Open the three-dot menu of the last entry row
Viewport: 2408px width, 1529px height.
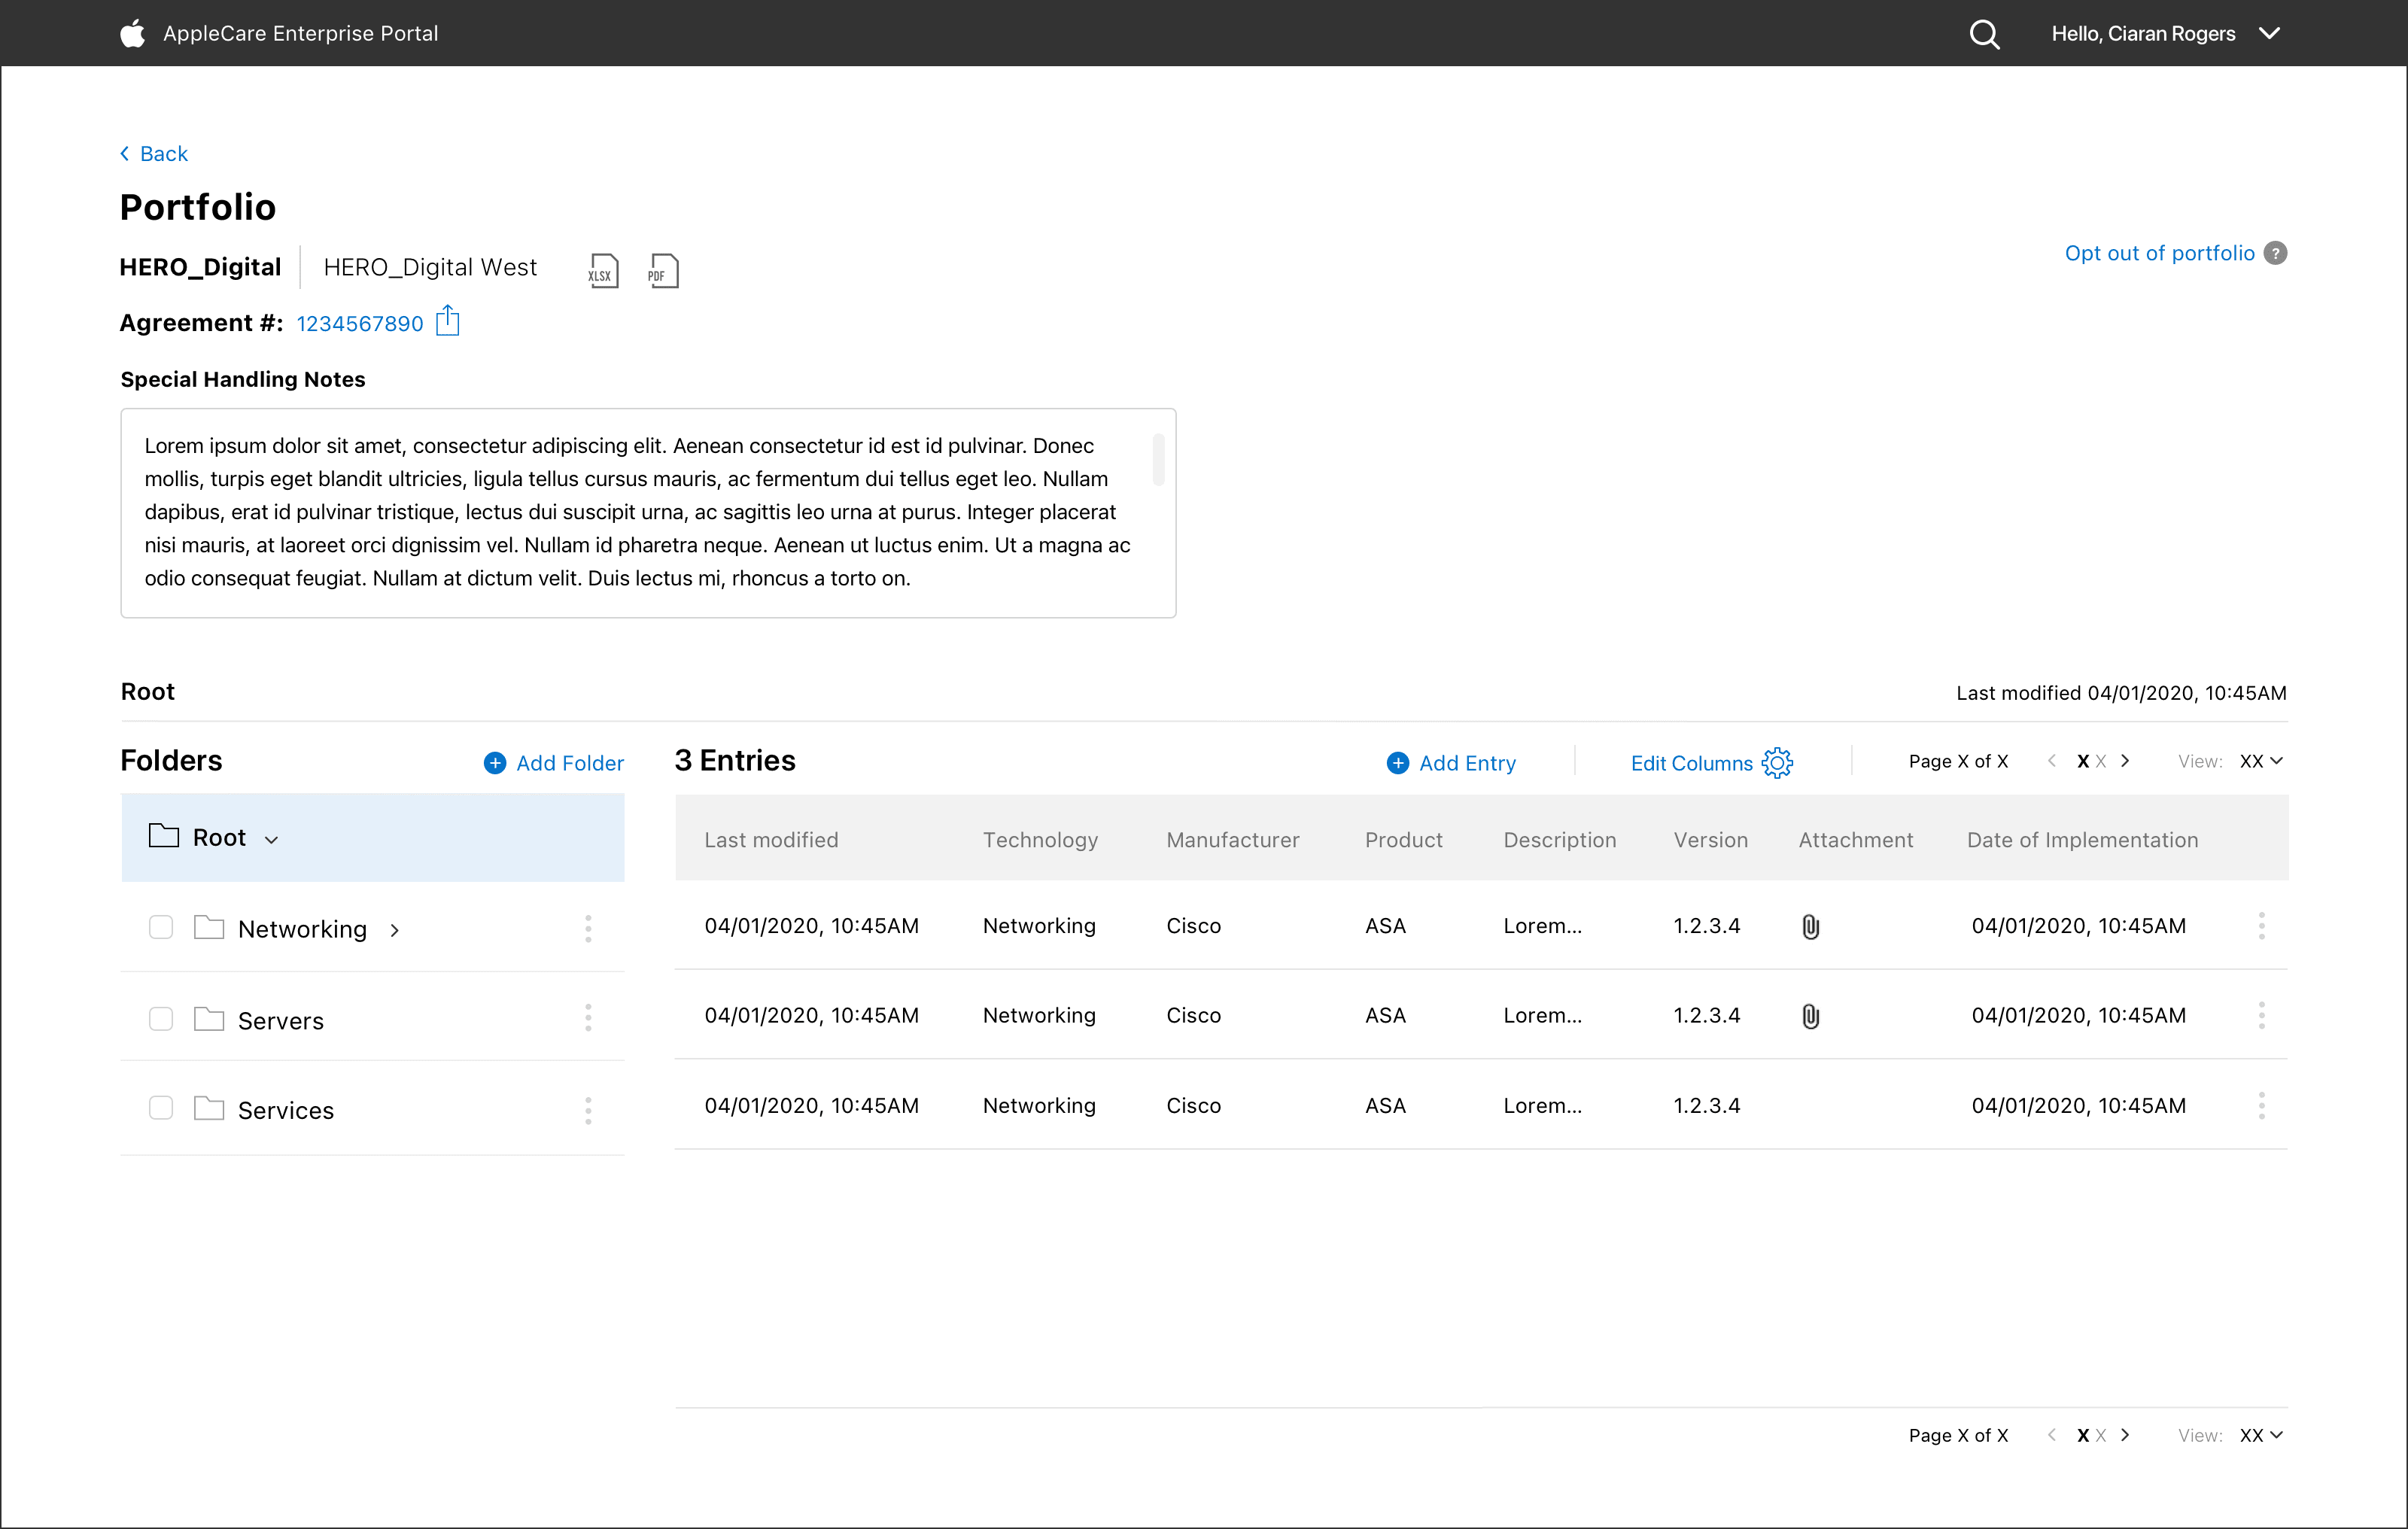click(2261, 1106)
